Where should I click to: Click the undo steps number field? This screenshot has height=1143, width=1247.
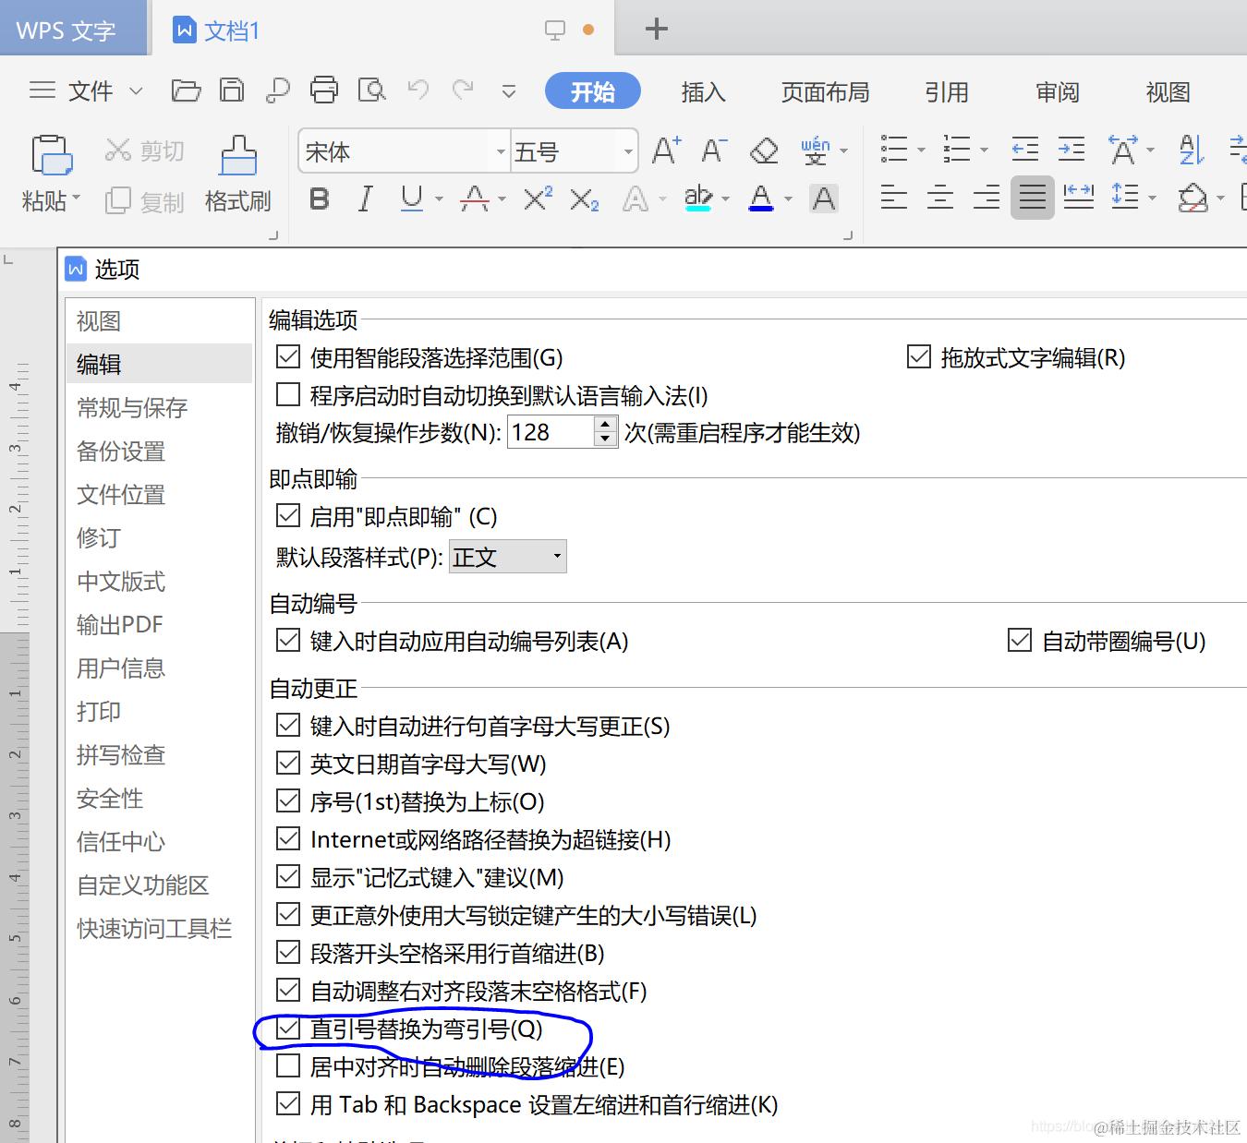click(x=551, y=432)
